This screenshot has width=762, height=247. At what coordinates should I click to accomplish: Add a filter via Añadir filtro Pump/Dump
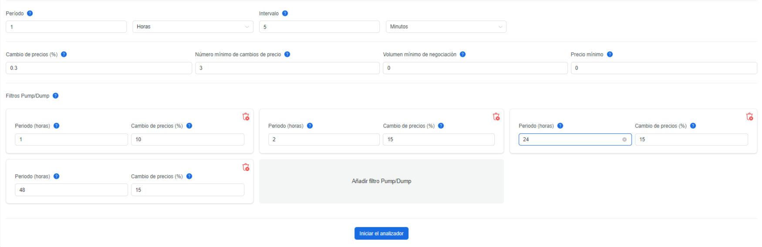click(381, 181)
